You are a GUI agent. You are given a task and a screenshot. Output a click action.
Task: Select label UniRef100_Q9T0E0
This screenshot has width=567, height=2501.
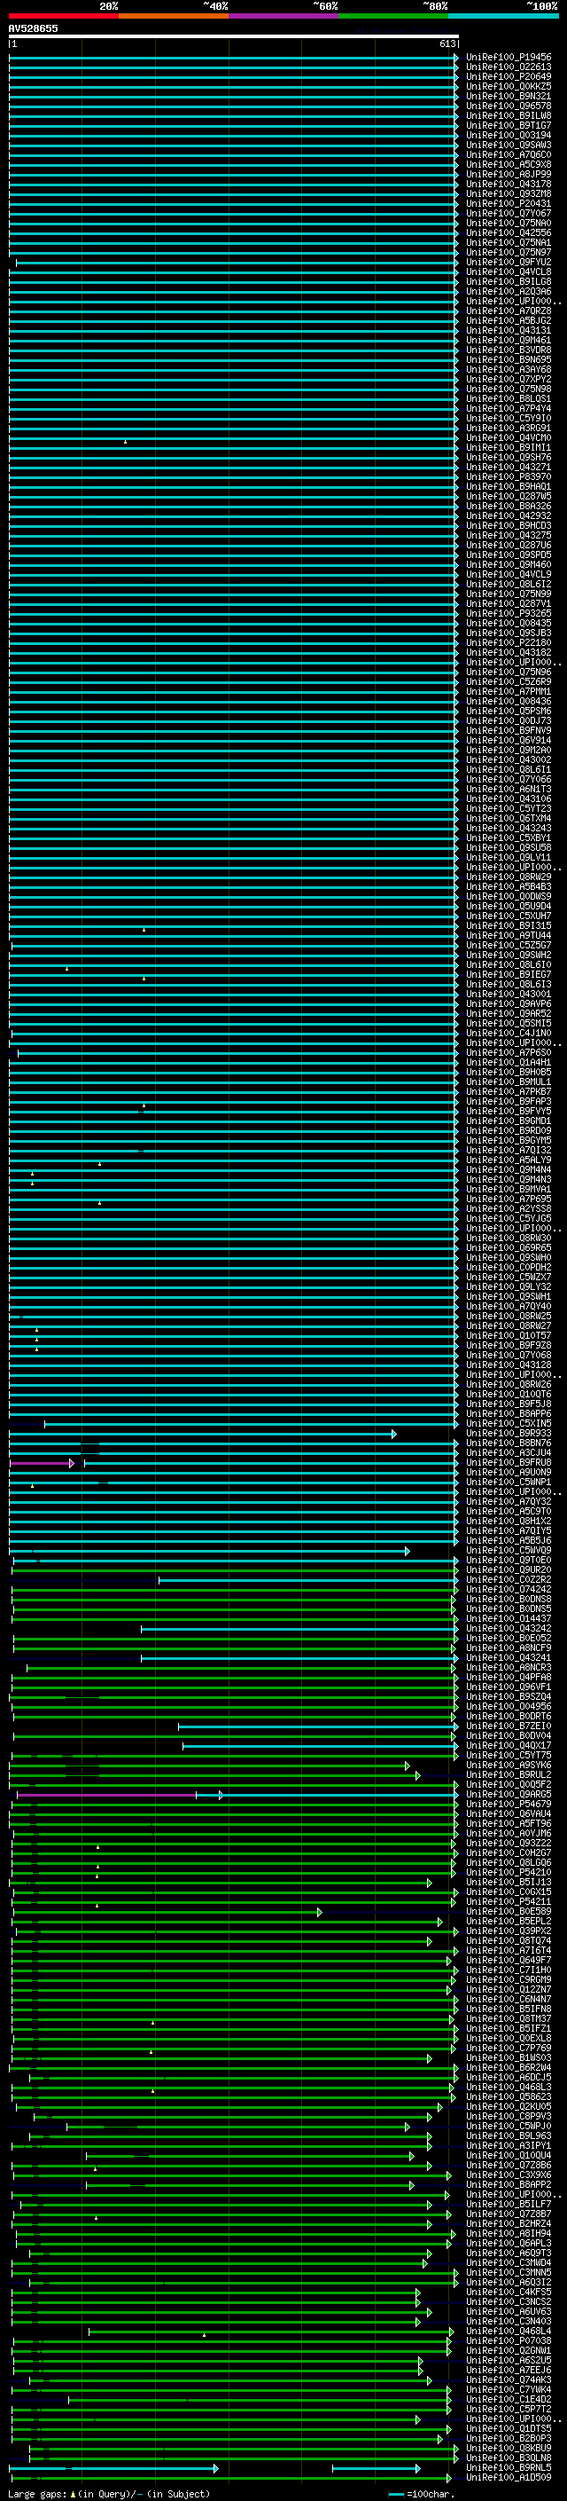(508, 1561)
